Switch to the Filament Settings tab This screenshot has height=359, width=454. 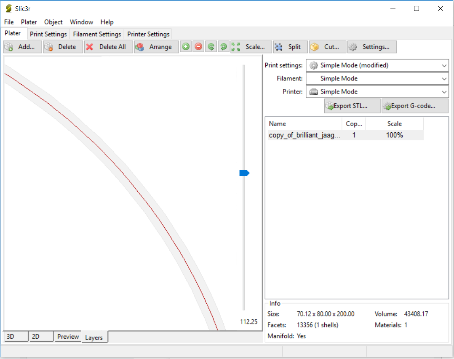click(x=97, y=34)
